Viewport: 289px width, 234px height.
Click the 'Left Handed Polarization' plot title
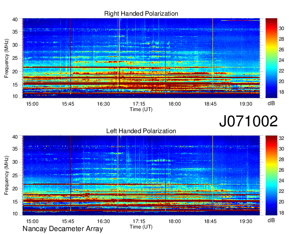pos(141,131)
